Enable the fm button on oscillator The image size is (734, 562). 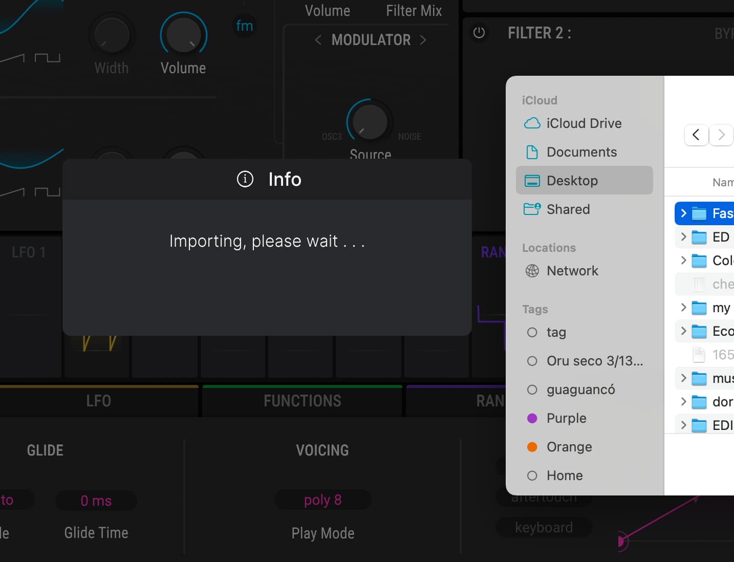pos(244,26)
